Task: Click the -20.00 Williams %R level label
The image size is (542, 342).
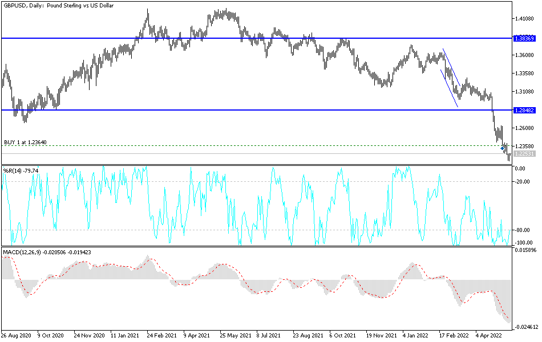Action: point(522,182)
